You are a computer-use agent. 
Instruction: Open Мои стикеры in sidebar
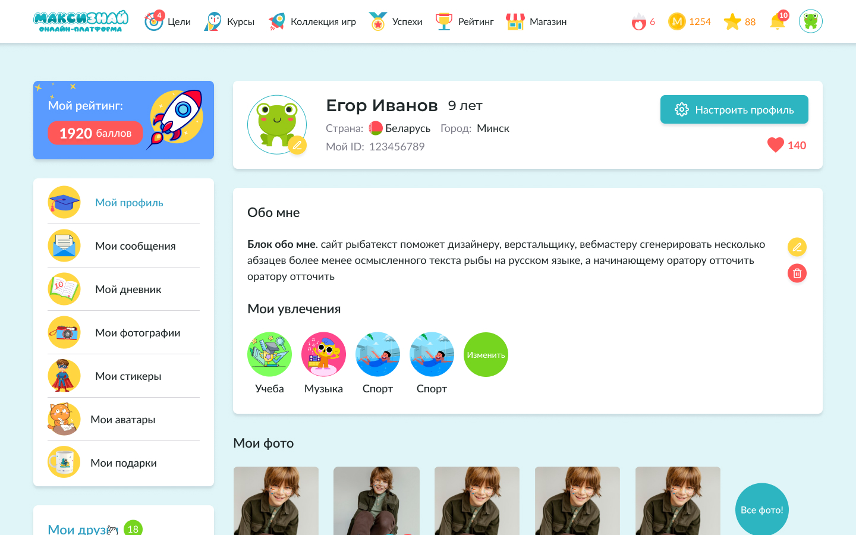[x=124, y=376]
